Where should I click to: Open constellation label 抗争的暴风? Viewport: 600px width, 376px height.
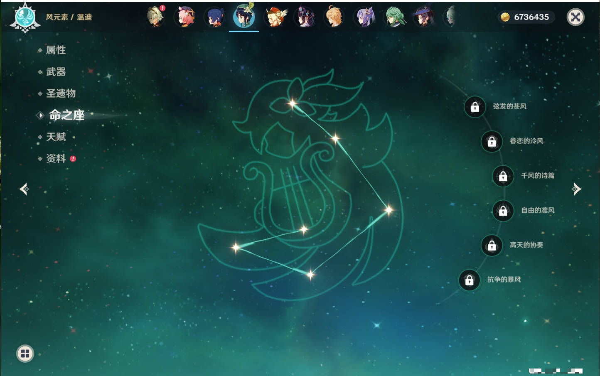point(504,280)
